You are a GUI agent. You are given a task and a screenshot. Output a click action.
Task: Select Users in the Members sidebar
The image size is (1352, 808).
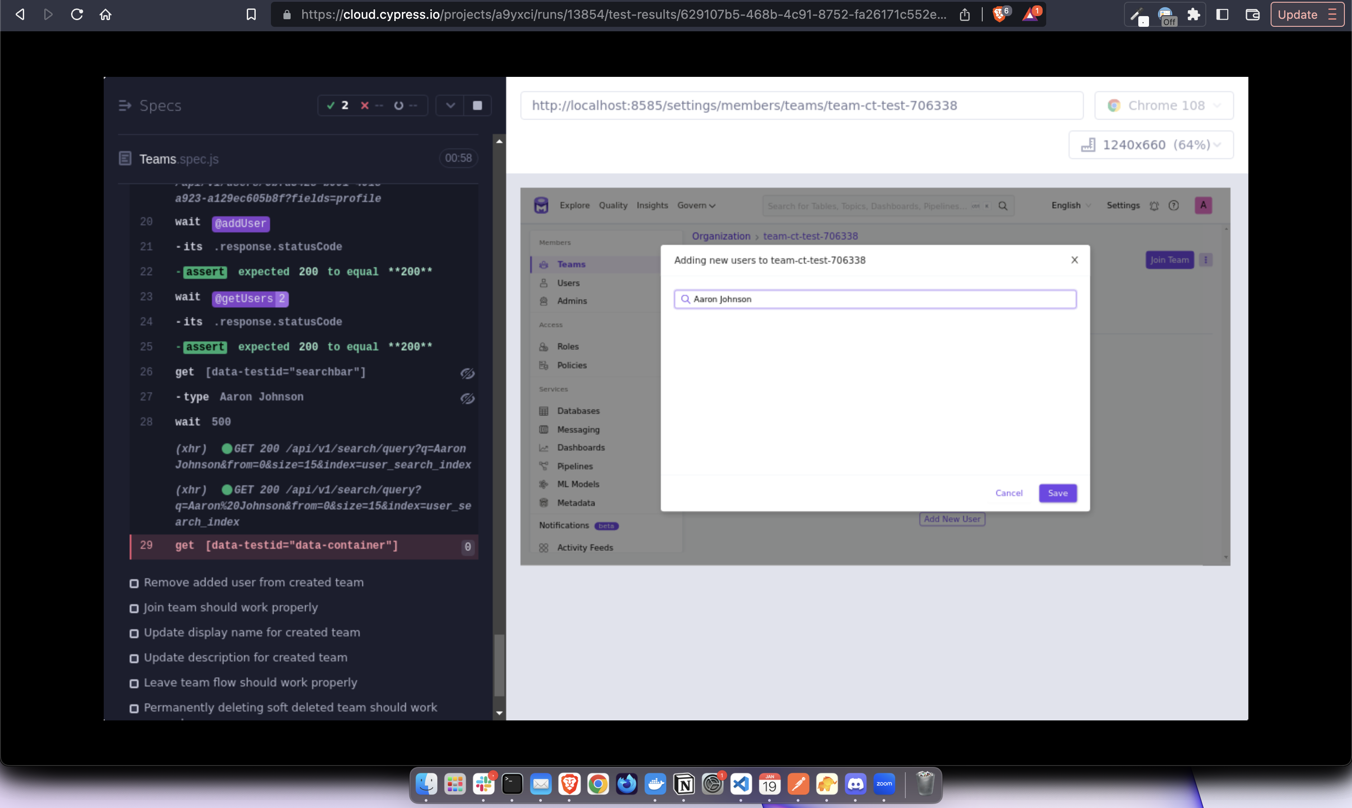coord(568,283)
